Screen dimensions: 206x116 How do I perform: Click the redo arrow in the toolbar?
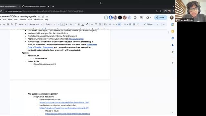click(x=4, y=24)
